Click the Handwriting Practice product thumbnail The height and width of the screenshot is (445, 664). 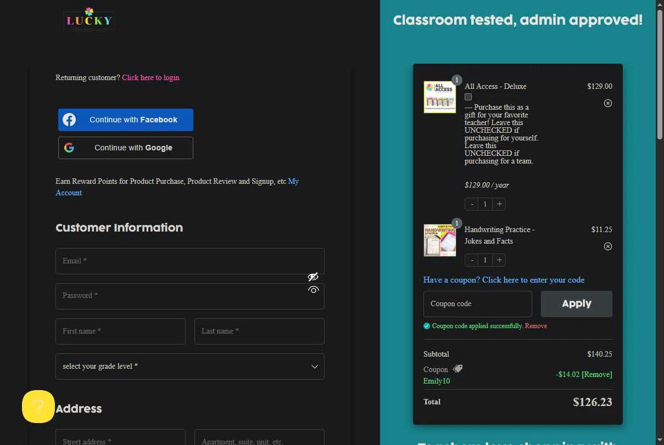coord(440,240)
